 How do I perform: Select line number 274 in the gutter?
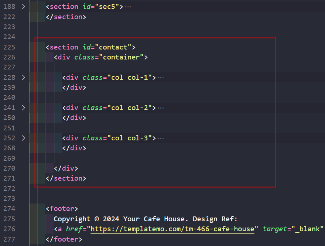[9, 209]
